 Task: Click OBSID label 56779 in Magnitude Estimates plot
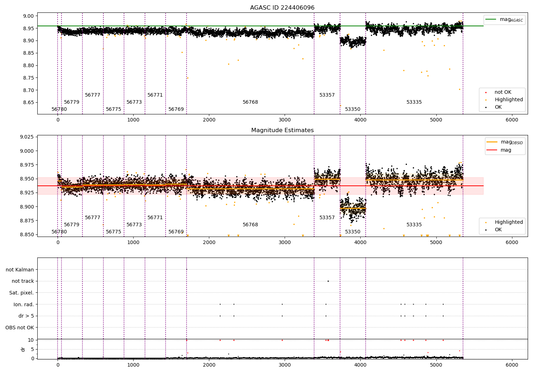coord(72,225)
